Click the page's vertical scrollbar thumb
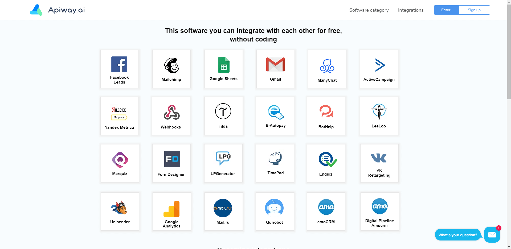The image size is (511, 249). (x=509, y=52)
